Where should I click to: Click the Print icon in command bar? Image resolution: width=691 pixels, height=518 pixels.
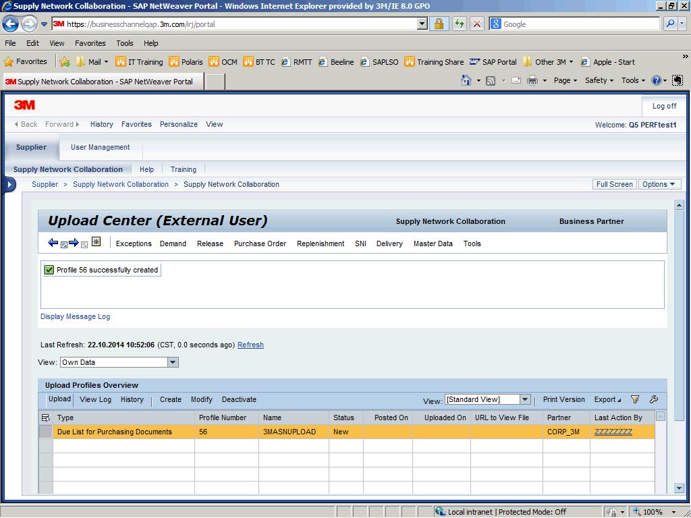(532, 81)
